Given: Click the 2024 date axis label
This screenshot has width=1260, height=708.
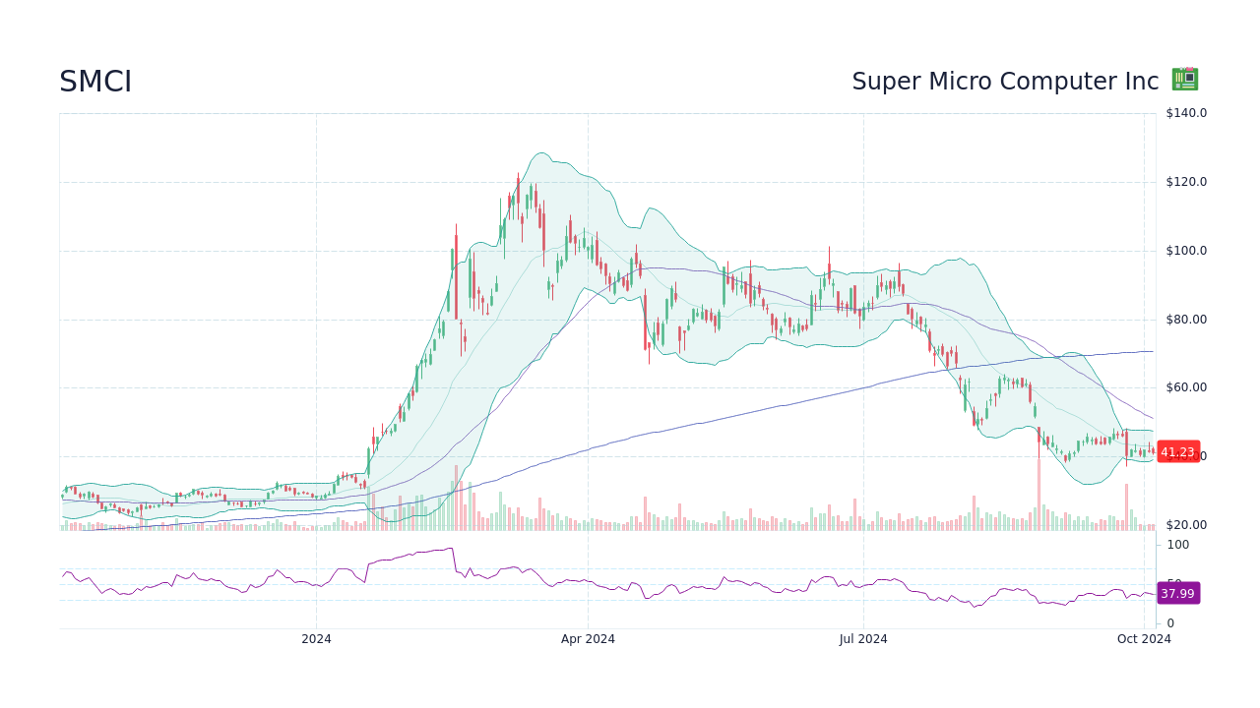Looking at the screenshot, I should pos(316,639).
